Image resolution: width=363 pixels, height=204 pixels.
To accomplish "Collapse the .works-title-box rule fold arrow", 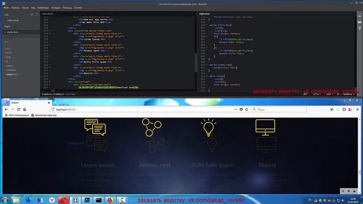I will coord(206,25).
